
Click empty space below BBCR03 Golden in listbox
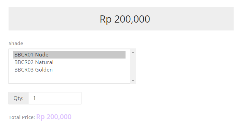click(69, 78)
